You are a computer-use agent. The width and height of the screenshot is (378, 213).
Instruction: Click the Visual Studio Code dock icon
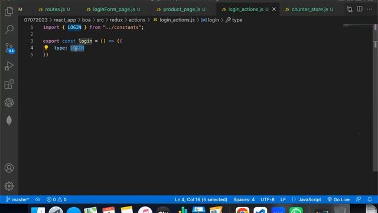pos(260,211)
